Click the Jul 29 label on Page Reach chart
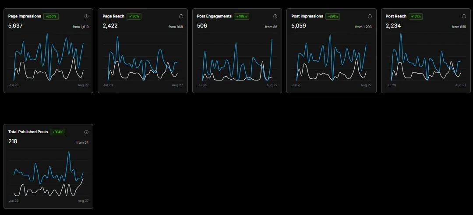Viewport: 473px width, 215px height. tap(108, 85)
